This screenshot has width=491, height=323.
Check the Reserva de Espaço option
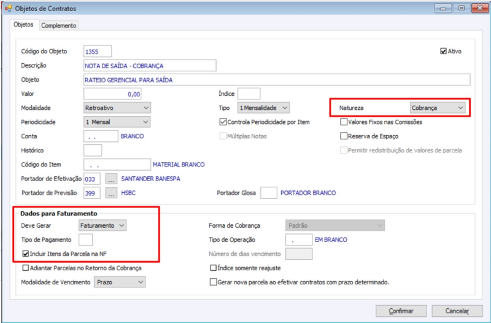click(x=344, y=136)
